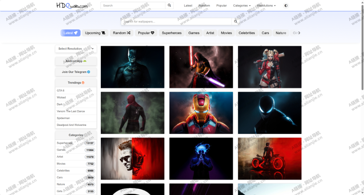Screen dimensions: 364x195
Task: Open Categories dropdown in header
Action: point(242,5)
